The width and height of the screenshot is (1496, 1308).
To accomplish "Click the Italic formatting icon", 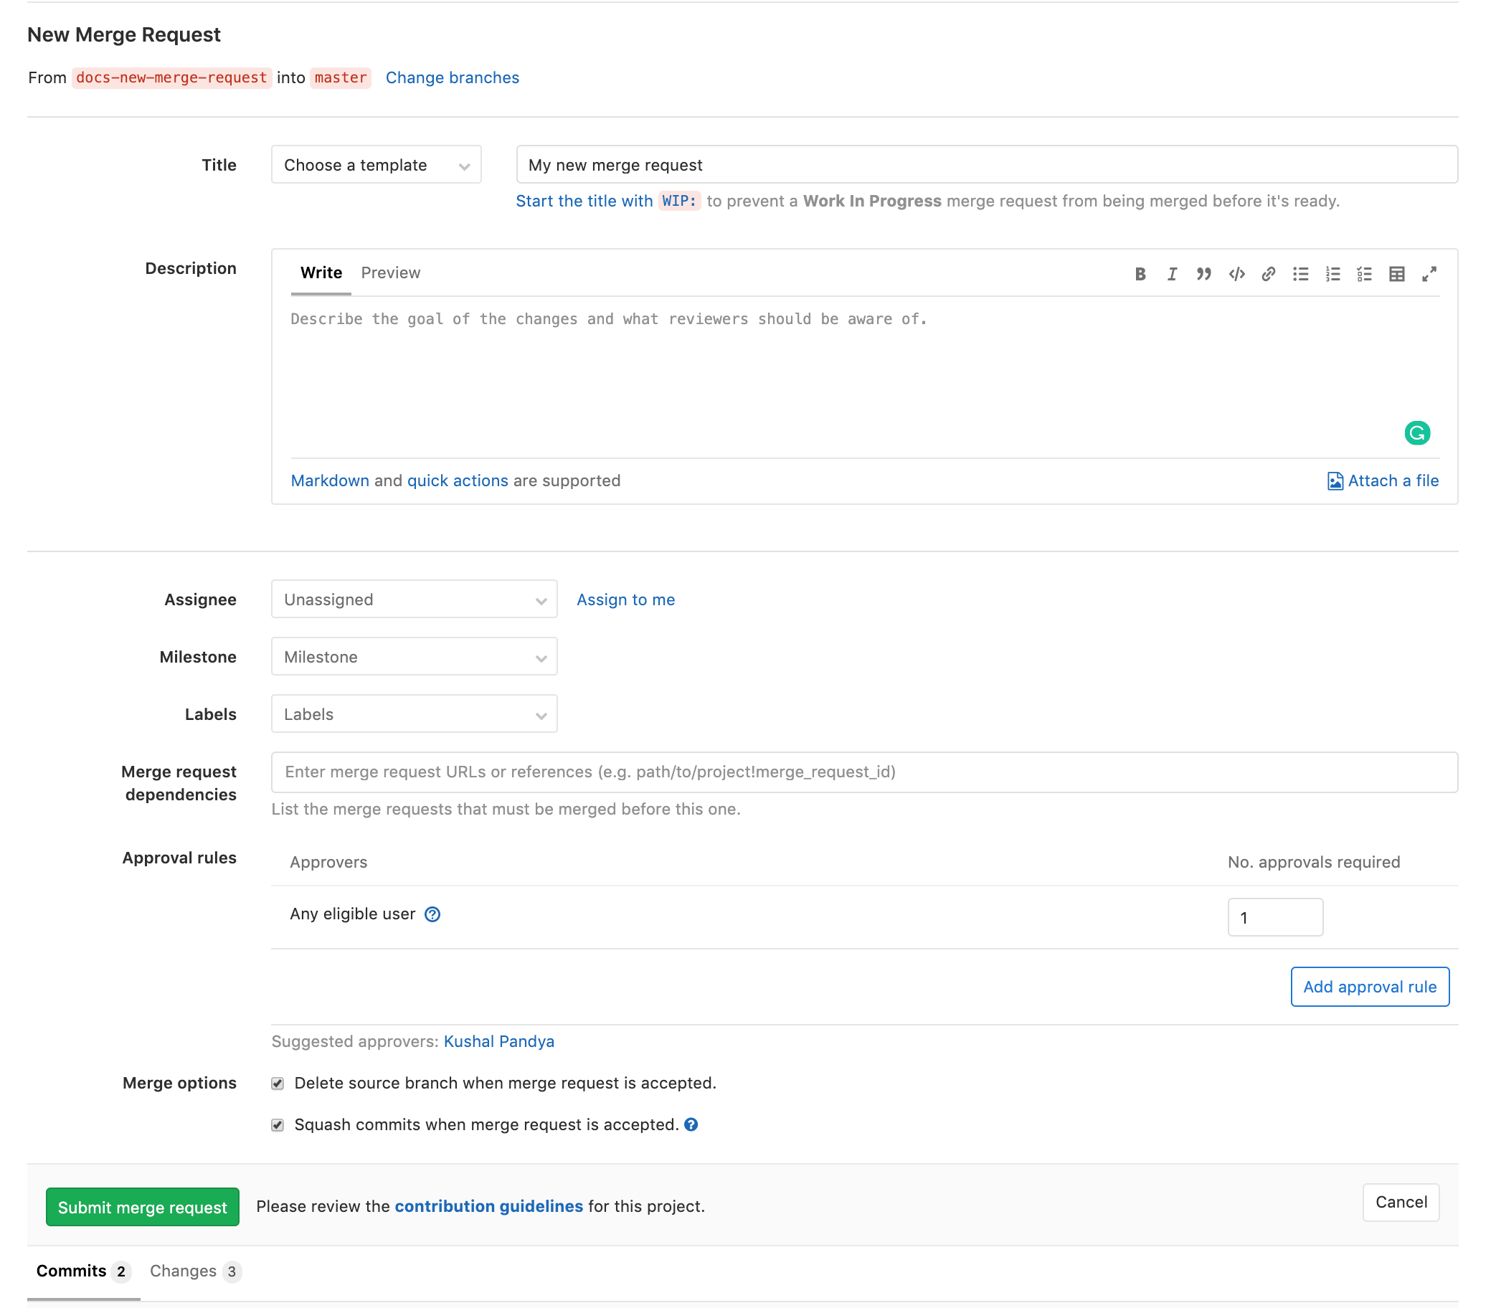I will click(x=1172, y=272).
